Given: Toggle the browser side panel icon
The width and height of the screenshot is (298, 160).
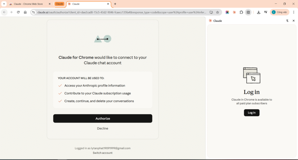Looking at the screenshot, I should (x=248, y=12).
